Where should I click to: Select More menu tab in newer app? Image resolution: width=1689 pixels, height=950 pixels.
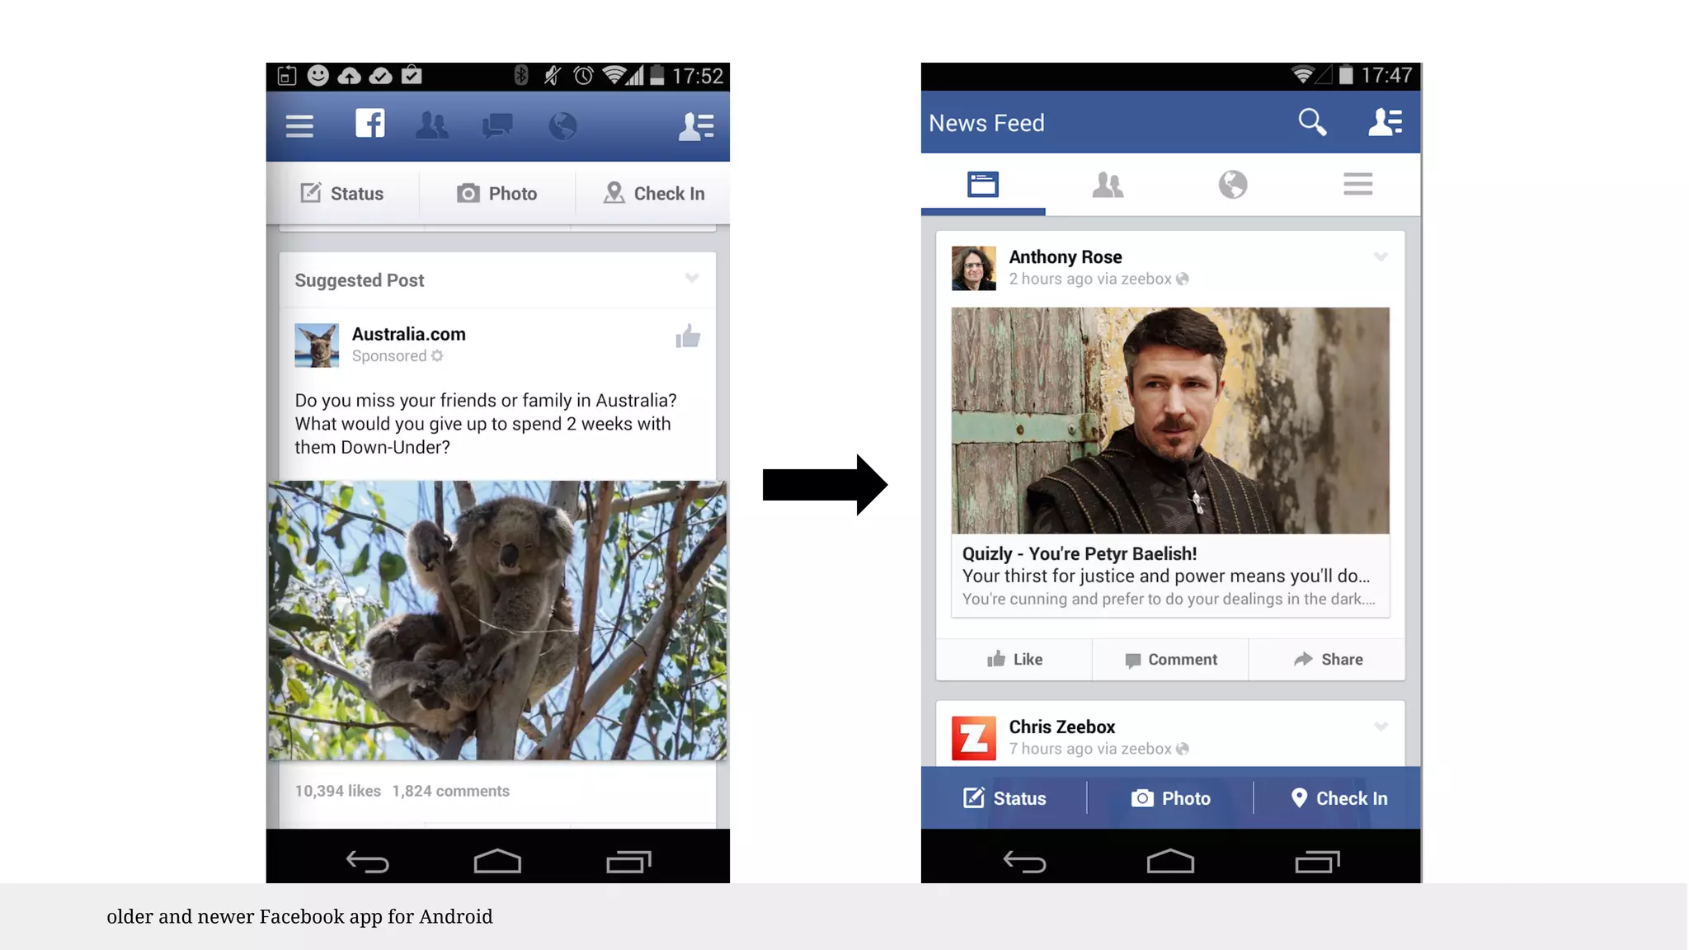pos(1357,184)
